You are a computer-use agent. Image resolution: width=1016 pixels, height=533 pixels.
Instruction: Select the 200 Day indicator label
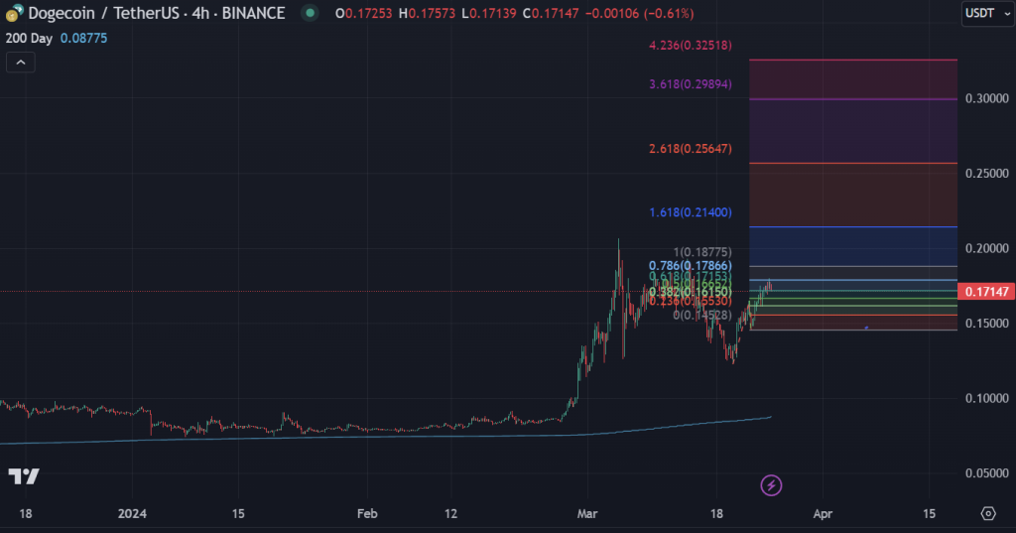[29, 39]
